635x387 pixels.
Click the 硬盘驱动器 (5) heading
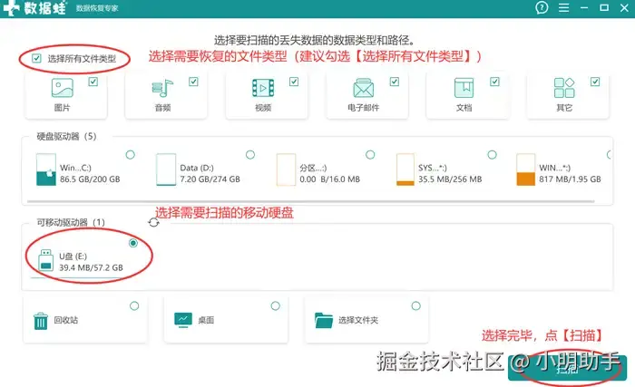point(66,137)
